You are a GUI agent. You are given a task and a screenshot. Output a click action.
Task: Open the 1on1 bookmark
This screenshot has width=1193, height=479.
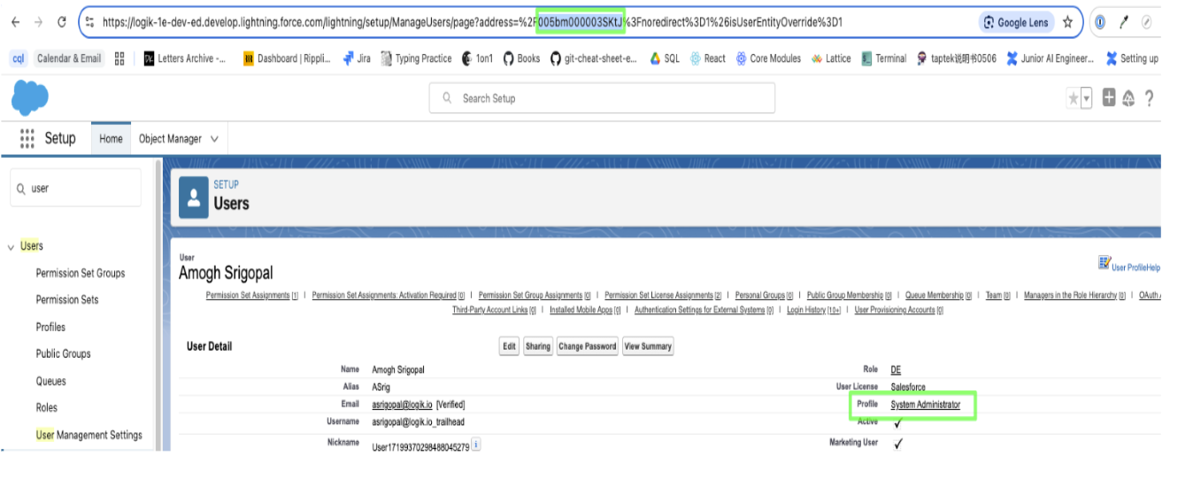pos(477,58)
